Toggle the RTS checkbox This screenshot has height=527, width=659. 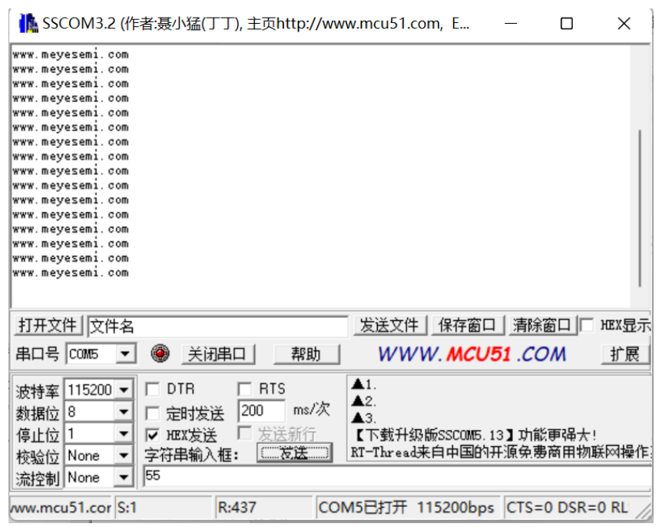click(x=244, y=389)
